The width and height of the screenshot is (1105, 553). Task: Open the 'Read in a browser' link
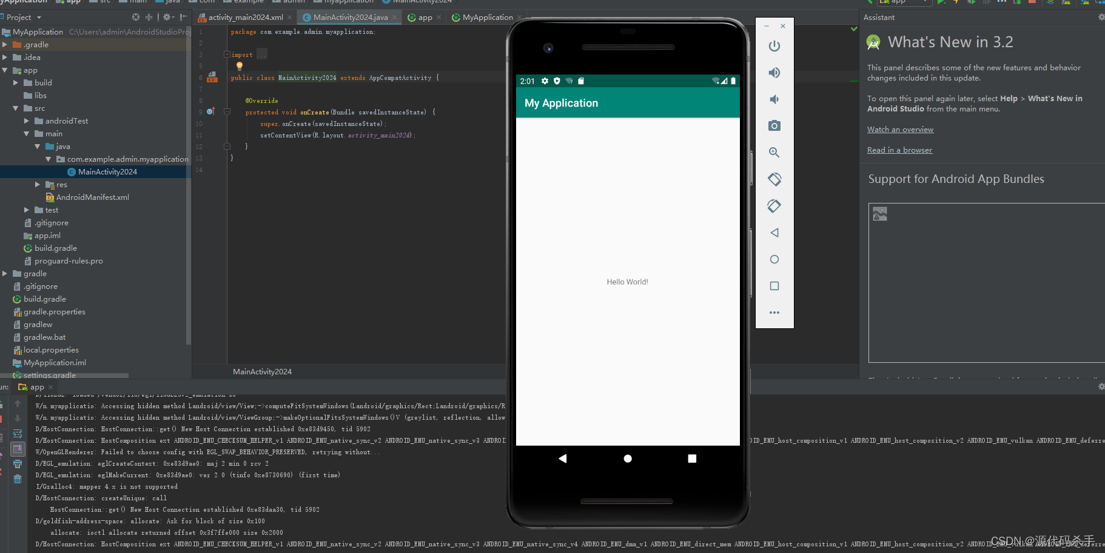click(899, 150)
